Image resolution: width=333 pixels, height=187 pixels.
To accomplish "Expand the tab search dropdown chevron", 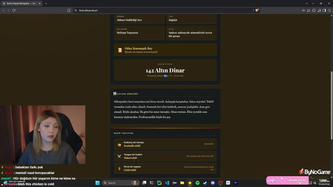I will [x=307, y=3].
